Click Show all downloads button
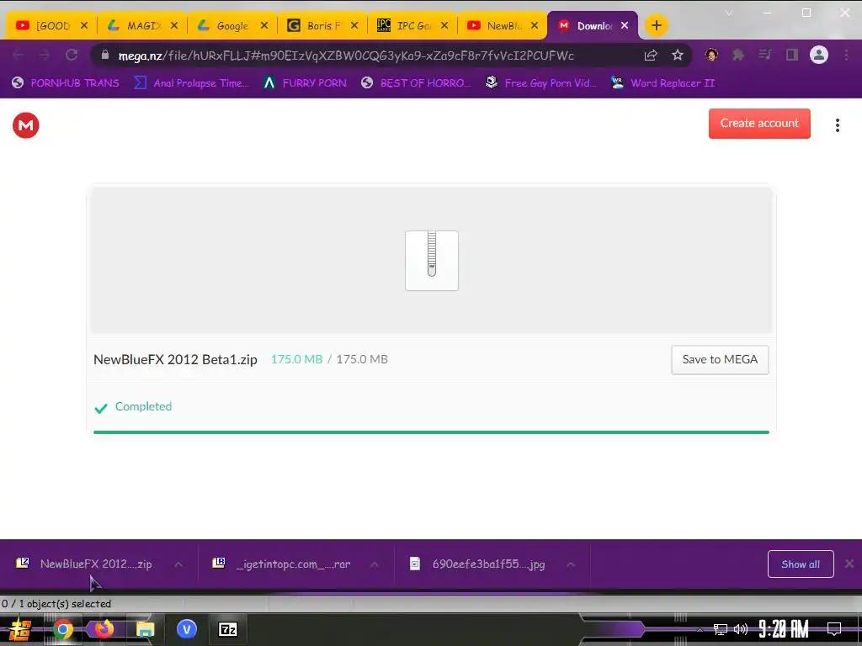The height and width of the screenshot is (646, 862). click(801, 564)
